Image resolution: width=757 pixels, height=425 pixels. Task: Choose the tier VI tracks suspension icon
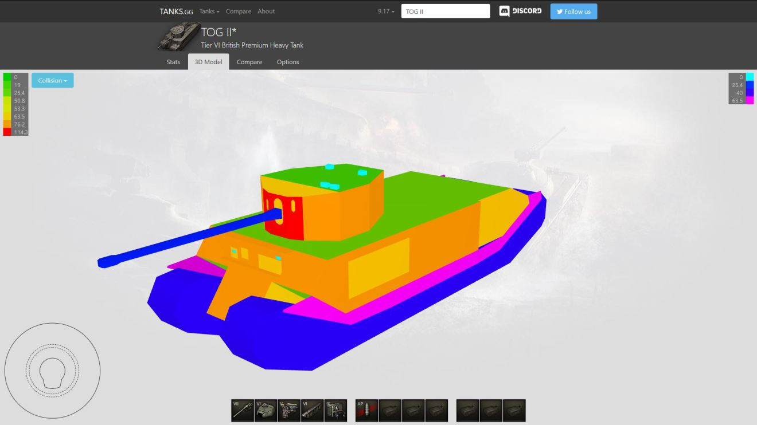pos(312,411)
